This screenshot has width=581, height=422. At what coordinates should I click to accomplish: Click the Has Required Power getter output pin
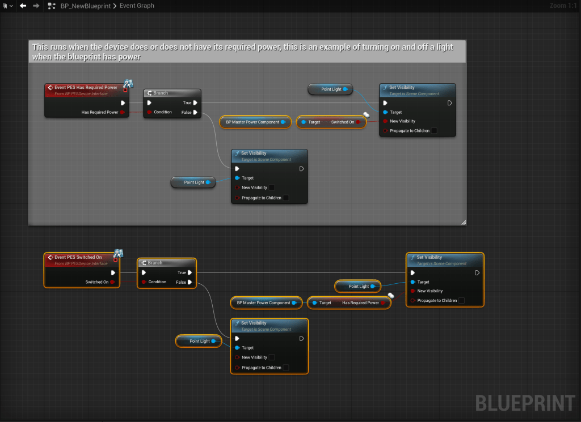click(383, 303)
